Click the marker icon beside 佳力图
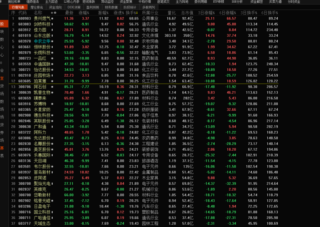Viewport: 320px width, 227px height. pyautogui.click(x=52, y=30)
